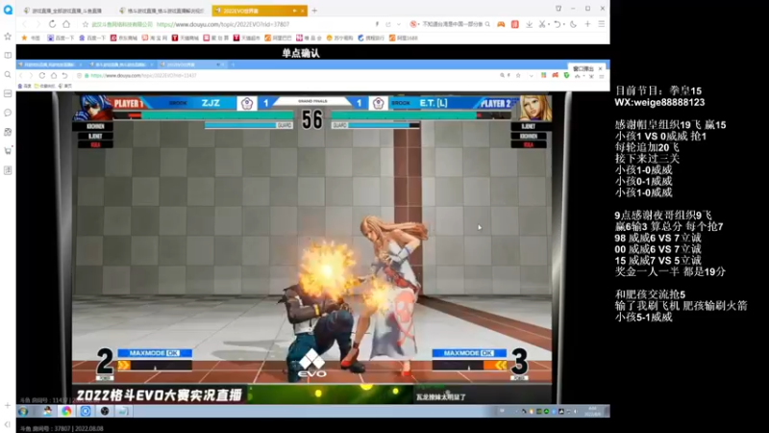
Task: Open the dropdown arrow beside scissors
Action: [548, 25]
